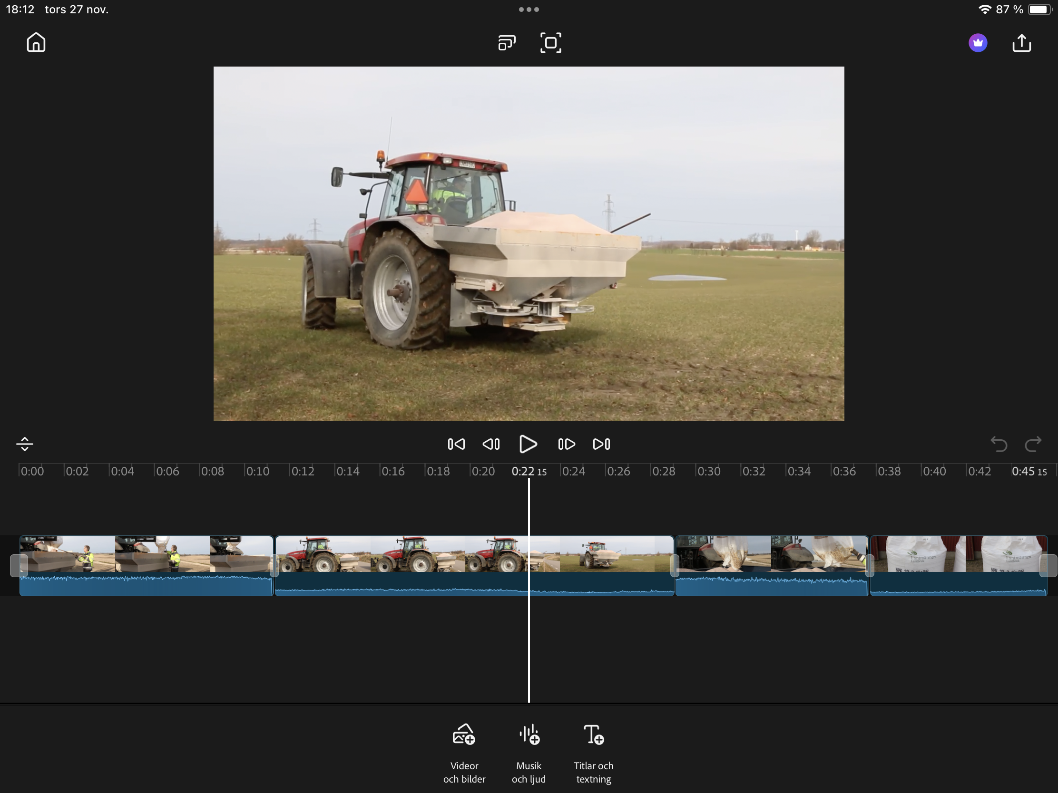Image resolution: width=1058 pixels, height=793 pixels.
Task: Go to the Home screen
Action: [36, 42]
